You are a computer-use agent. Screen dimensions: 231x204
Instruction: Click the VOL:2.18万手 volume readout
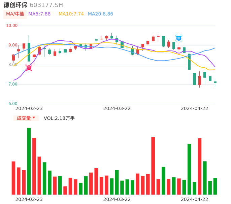[x=59, y=118]
